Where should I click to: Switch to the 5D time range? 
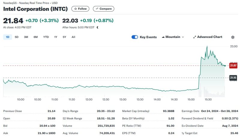click(x=16, y=37)
